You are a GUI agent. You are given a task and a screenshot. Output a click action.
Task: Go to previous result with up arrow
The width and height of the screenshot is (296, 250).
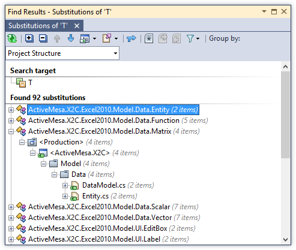point(57,38)
